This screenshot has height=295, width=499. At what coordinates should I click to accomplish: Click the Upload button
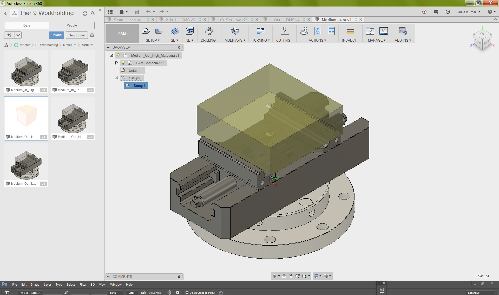point(56,35)
